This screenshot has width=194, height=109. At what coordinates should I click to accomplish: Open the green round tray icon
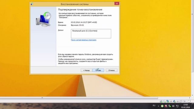[x=162, y=106]
